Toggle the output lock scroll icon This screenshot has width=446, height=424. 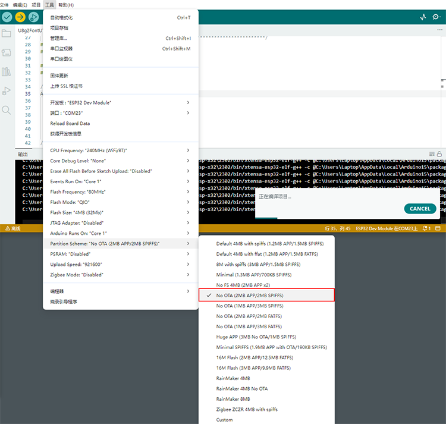pos(439,154)
